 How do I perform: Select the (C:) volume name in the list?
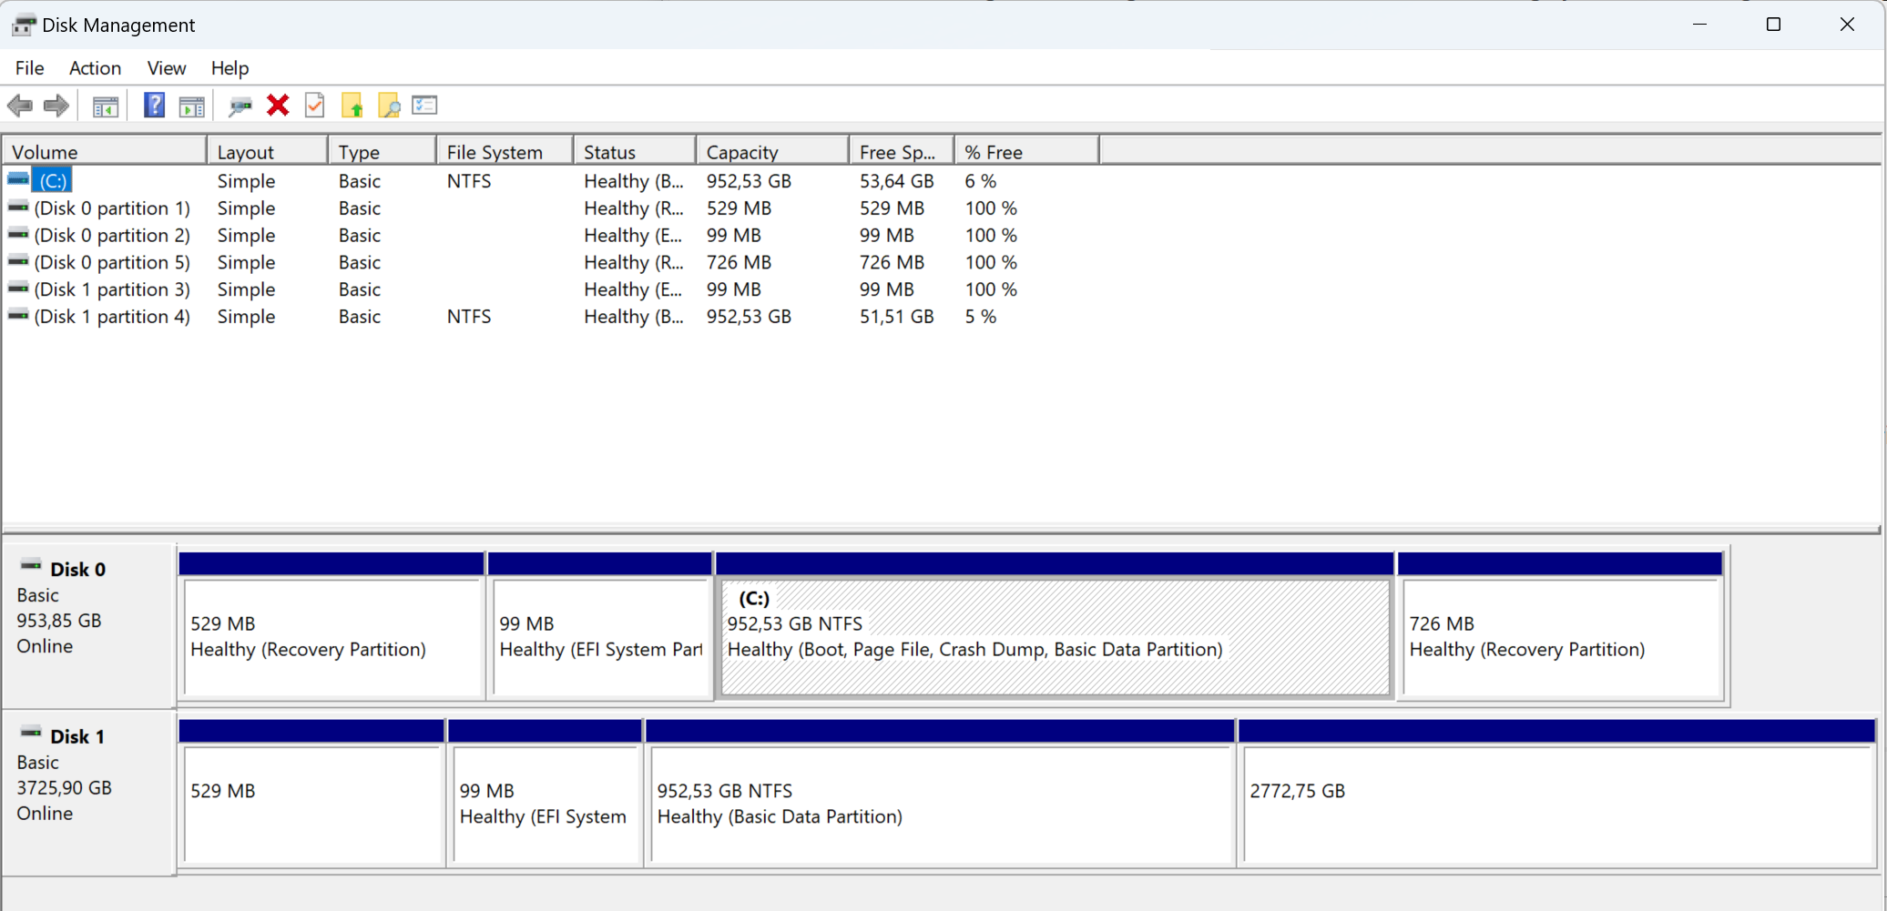tap(53, 181)
